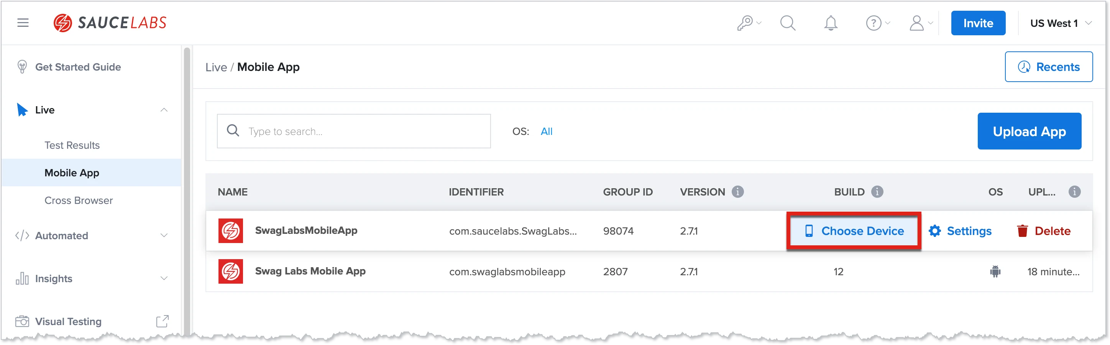Open Settings for SwagLabsMobileApp

[960, 231]
